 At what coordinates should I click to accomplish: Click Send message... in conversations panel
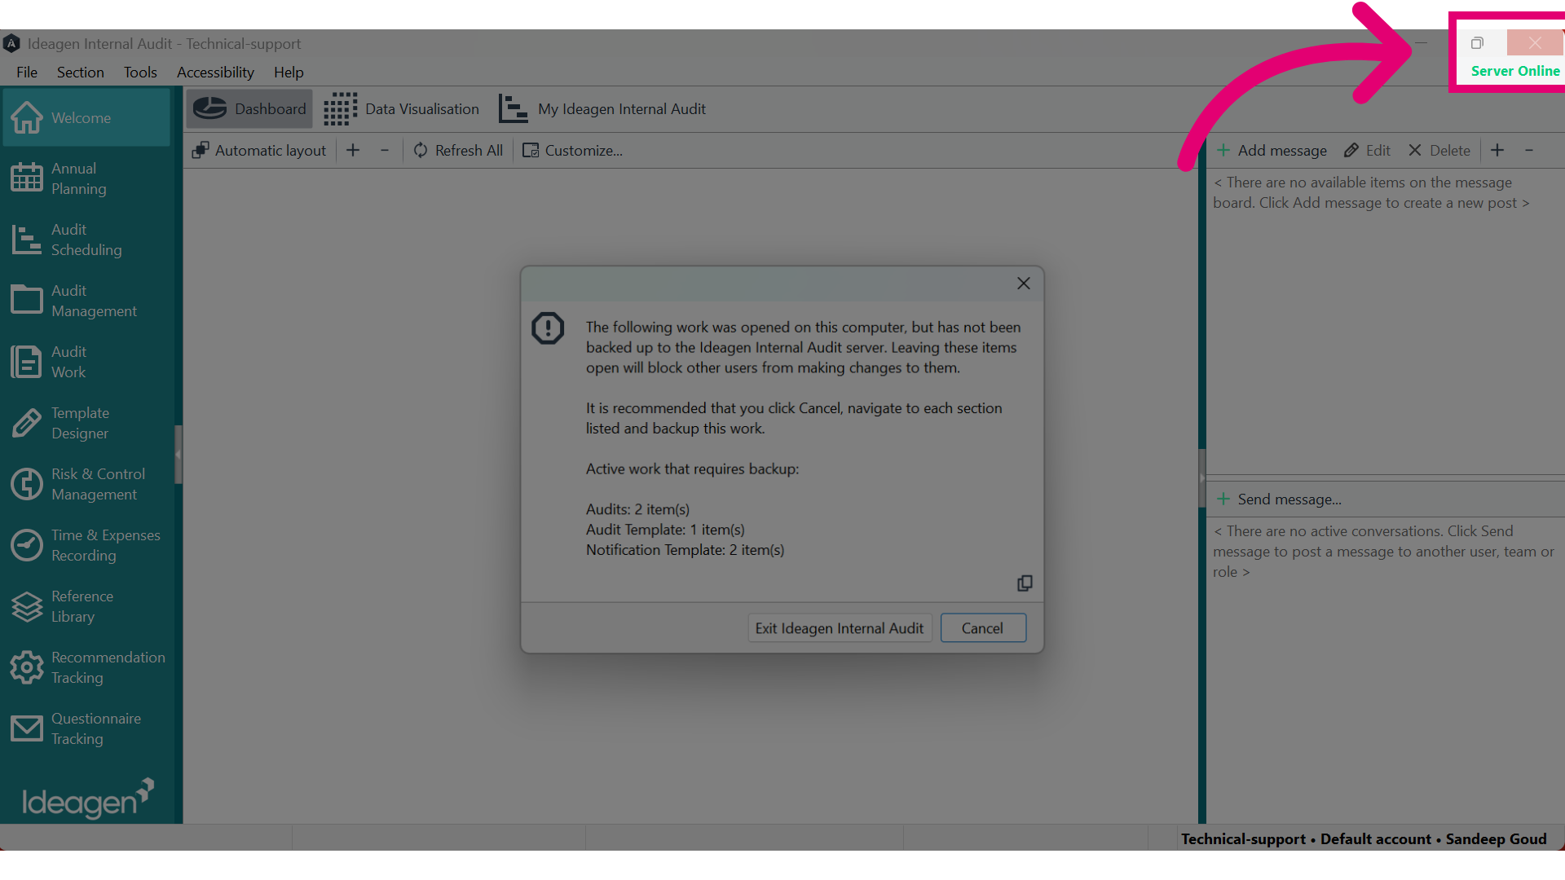click(x=1279, y=499)
